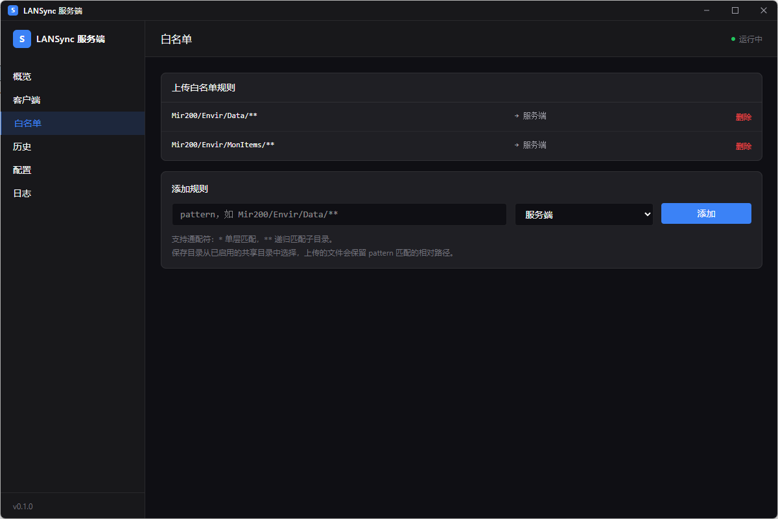Click the LANSync logo icon in sidebar
The height and width of the screenshot is (519, 778).
22,39
